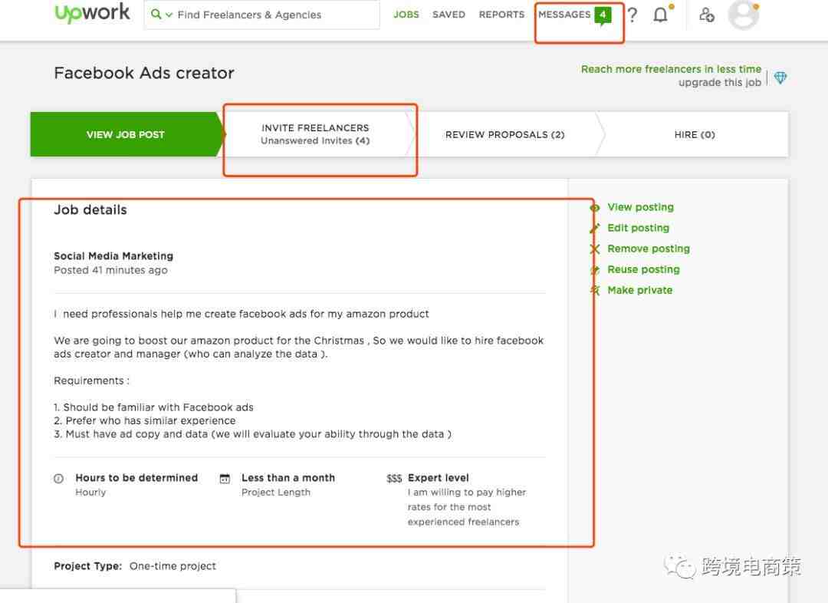Click the Make private link
Viewport: 828px width, 603px height.
640,290
